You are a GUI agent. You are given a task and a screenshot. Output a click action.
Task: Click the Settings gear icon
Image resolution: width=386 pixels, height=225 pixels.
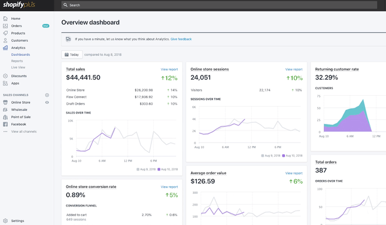(x=5, y=221)
